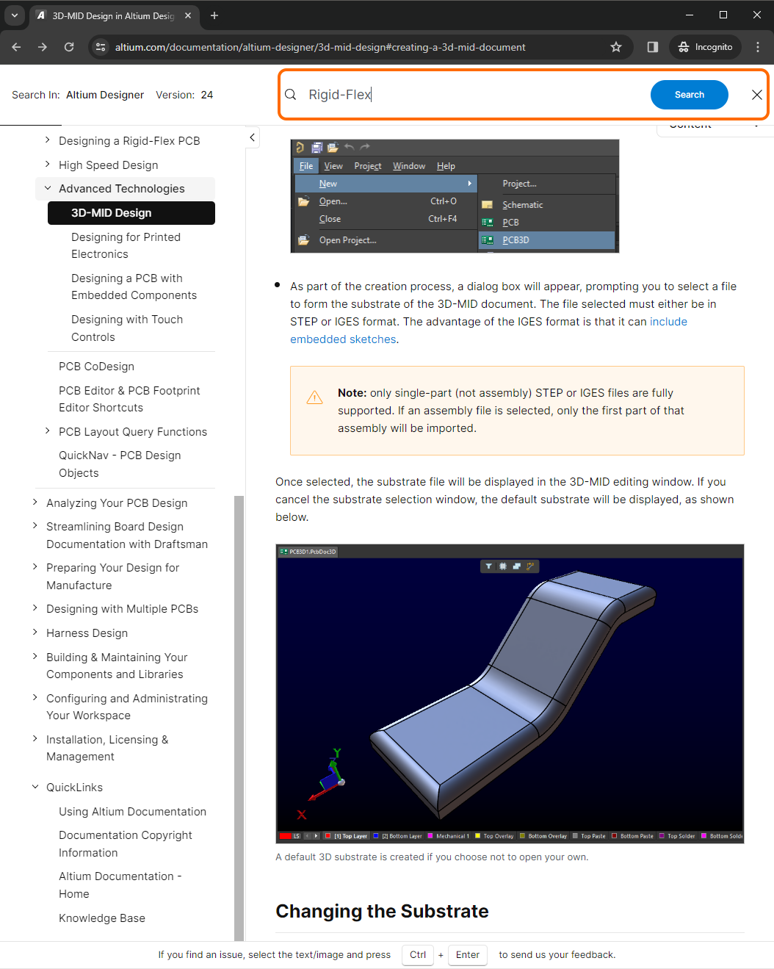Image resolution: width=774 pixels, height=969 pixels.
Task: Bookmark this page with the star icon
Action: point(616,47)
